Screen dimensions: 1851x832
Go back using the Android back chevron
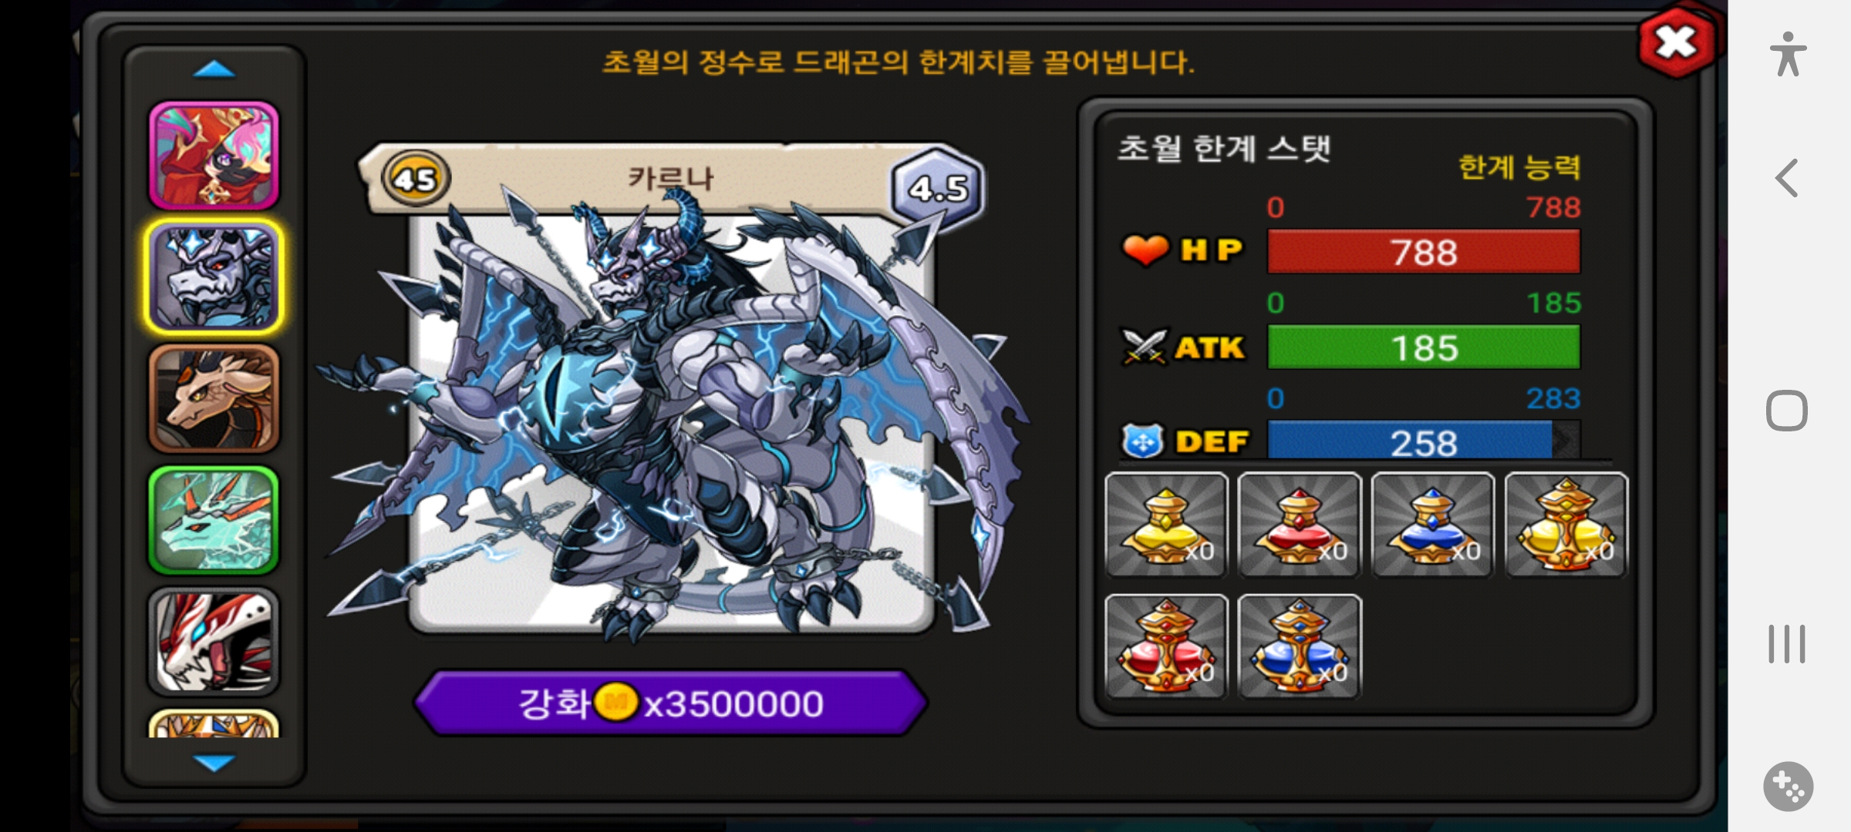[x=1787, y=178]
